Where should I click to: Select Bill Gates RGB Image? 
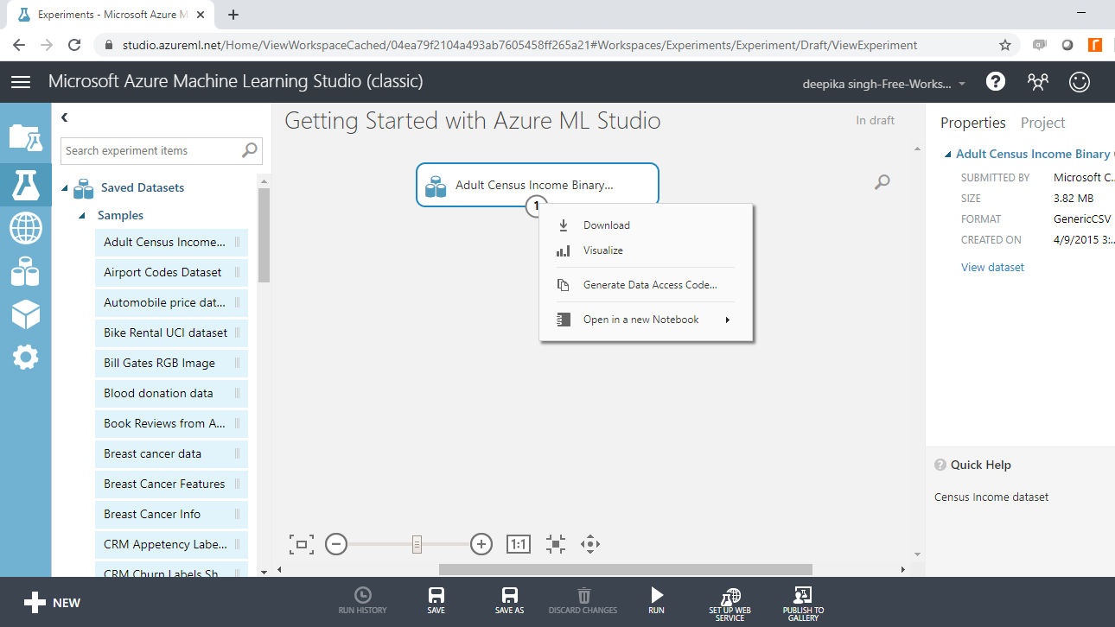171,364
